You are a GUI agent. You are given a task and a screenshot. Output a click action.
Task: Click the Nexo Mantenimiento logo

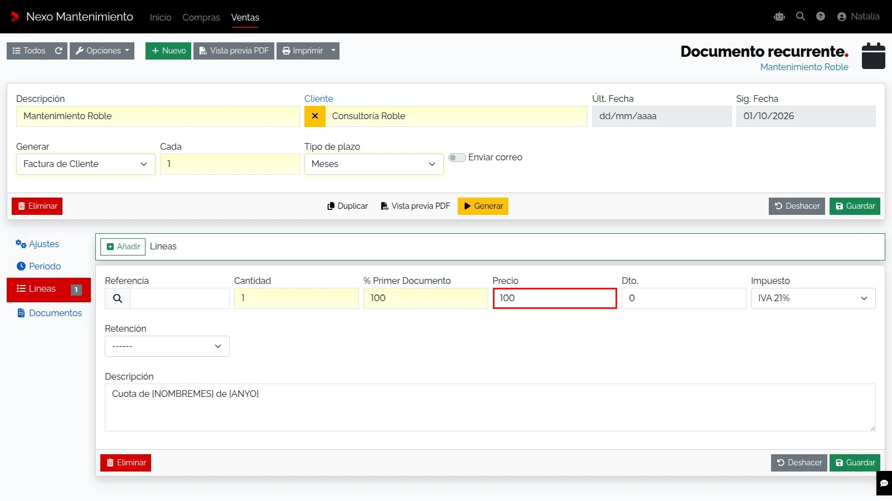pyautogui.click(x=72, y=17)
